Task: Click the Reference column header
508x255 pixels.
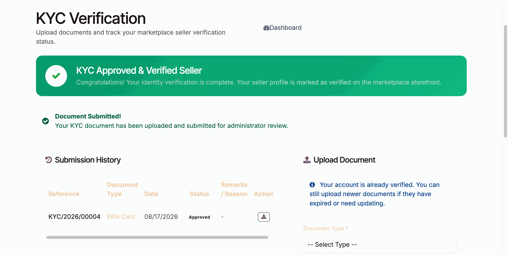Action: click(64, 194)
